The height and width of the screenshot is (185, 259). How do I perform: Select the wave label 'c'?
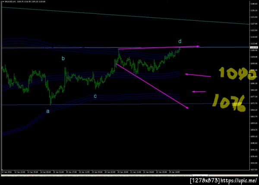tap(95, 96)
